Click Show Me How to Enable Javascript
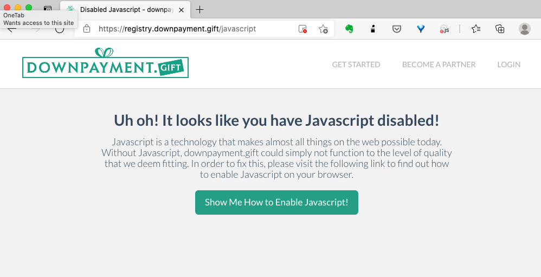541x277 pixels. click(276, 203)
